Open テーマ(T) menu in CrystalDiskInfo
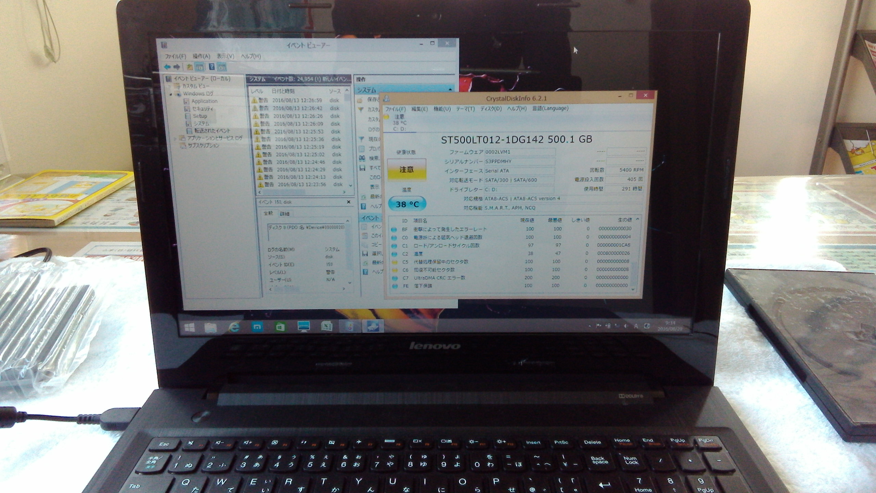The image size is (876, 493). coord(465,109)
